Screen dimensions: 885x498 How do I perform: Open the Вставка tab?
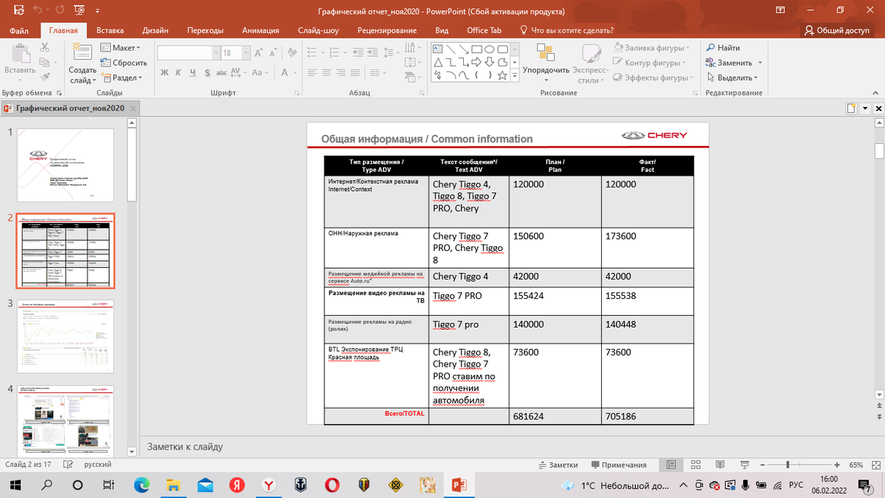pyautogui.click(x=110, y=30)
